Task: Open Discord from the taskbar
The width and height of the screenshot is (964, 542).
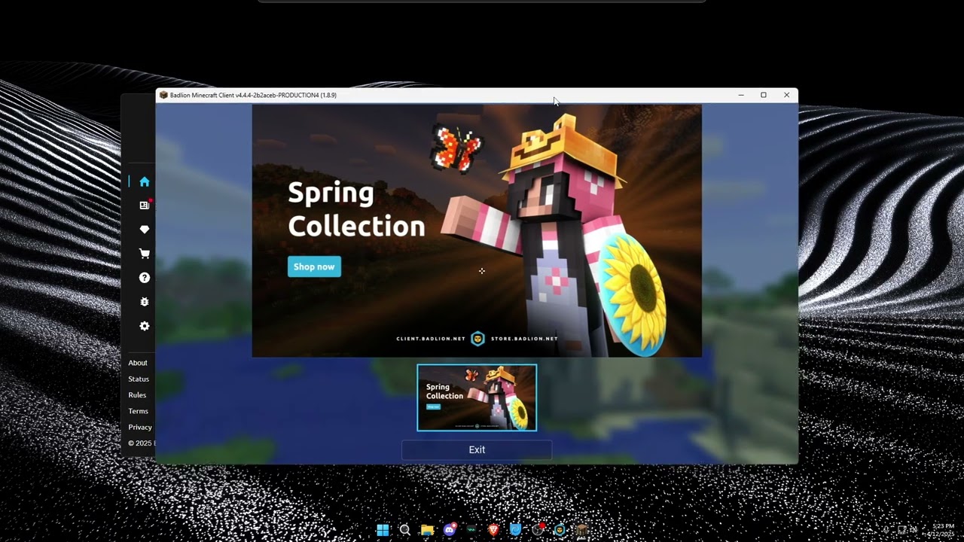Action: (x=450, y=530)
